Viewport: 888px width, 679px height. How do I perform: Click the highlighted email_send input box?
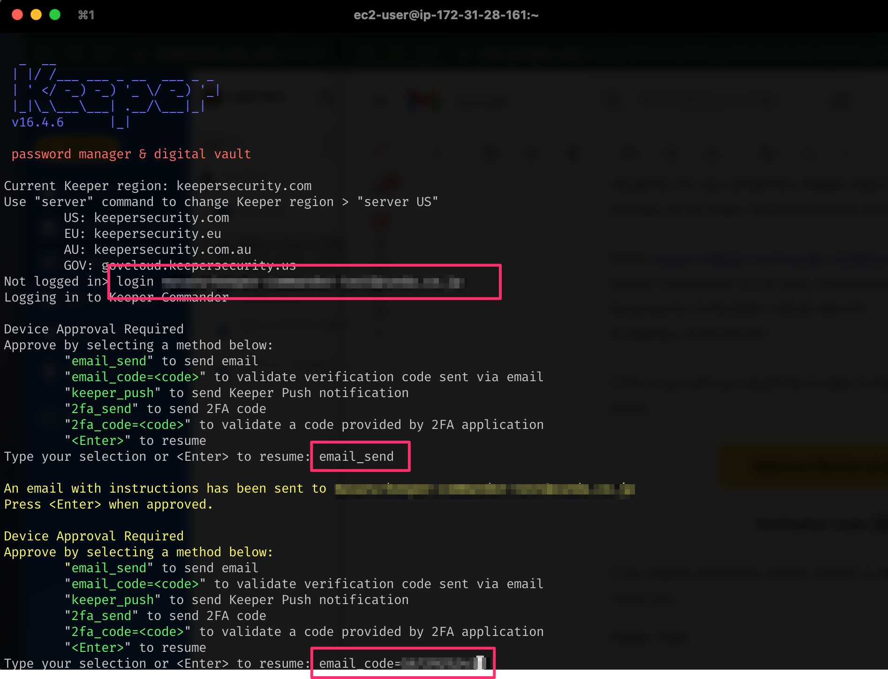[x=360, y=456]
